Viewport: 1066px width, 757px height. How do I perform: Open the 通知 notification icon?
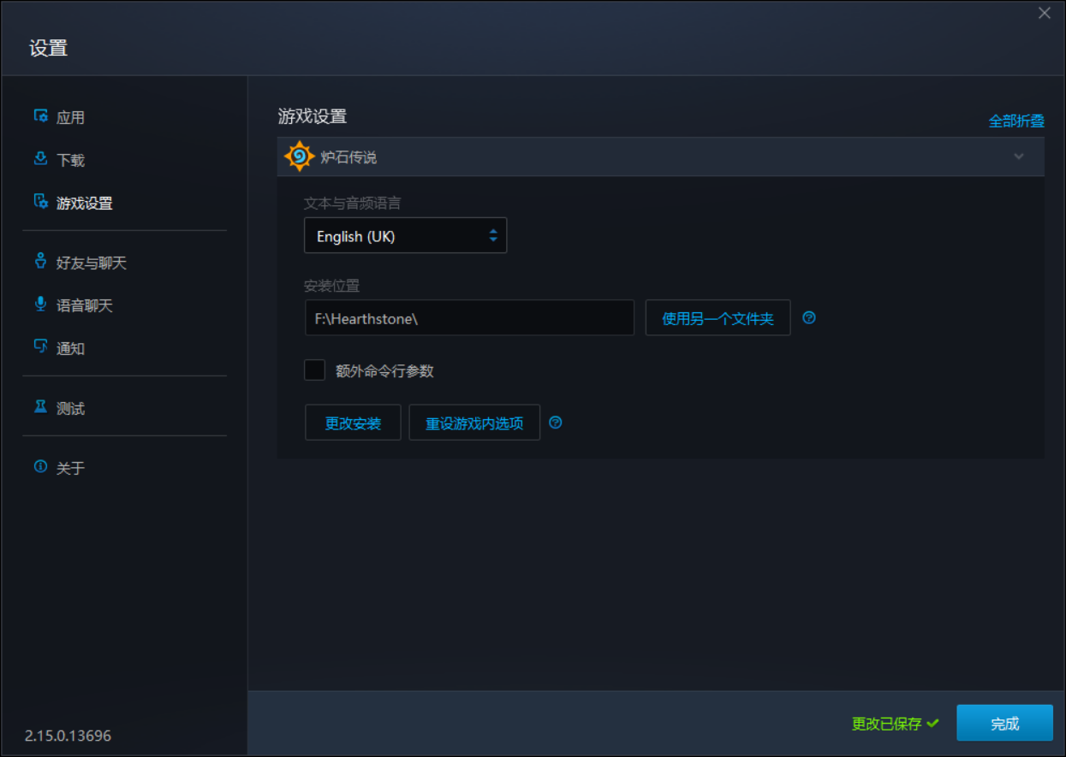[40, 347]
